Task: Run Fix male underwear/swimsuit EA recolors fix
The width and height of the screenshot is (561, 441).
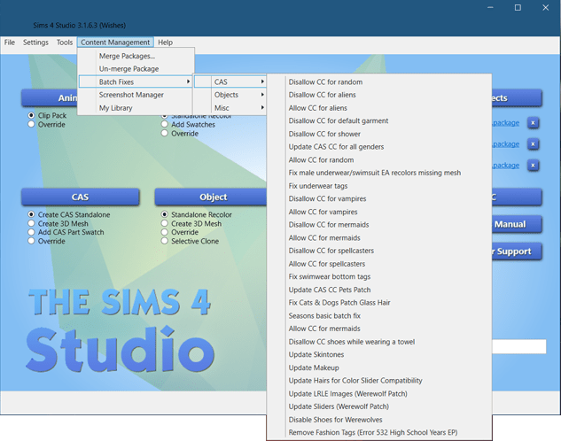Action: pyautogui.click(x=379, y=173)
